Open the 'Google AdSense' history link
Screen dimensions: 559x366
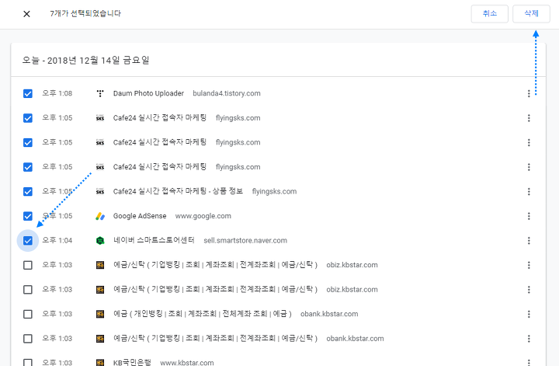pos(140,216)
